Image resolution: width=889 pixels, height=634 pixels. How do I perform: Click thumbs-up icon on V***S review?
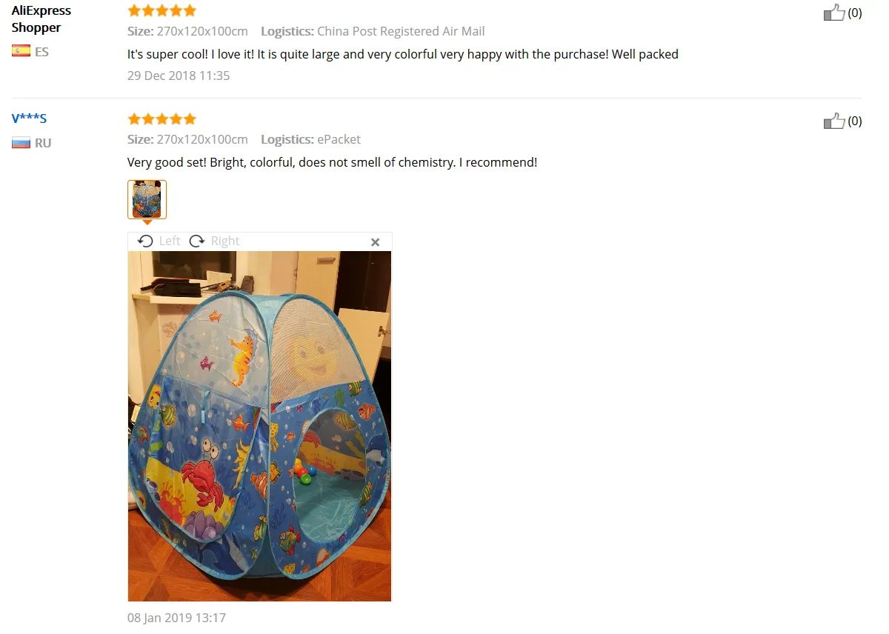tap(834, 121)
